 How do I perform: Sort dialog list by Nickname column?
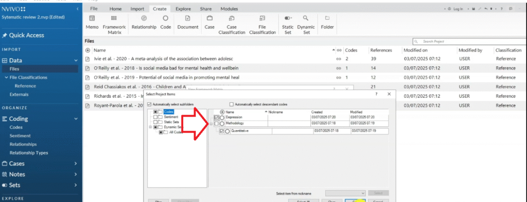point(276,112)
